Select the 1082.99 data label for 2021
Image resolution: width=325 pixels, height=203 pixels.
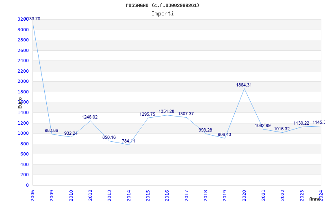pos(262,125)
